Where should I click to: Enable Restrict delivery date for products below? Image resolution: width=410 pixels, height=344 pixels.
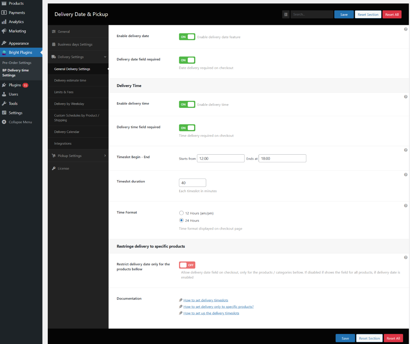coord(187,265)
